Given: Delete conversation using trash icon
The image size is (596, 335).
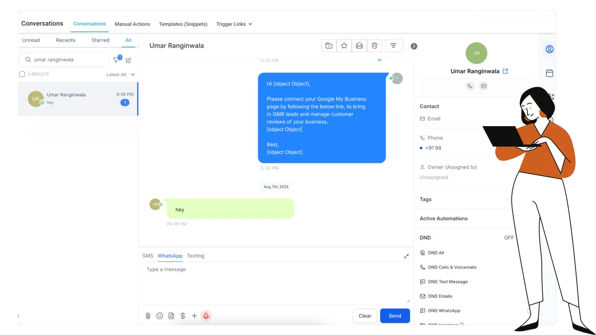Looking at the screenshot, I should pyautogui.click(x=374, y=46).
